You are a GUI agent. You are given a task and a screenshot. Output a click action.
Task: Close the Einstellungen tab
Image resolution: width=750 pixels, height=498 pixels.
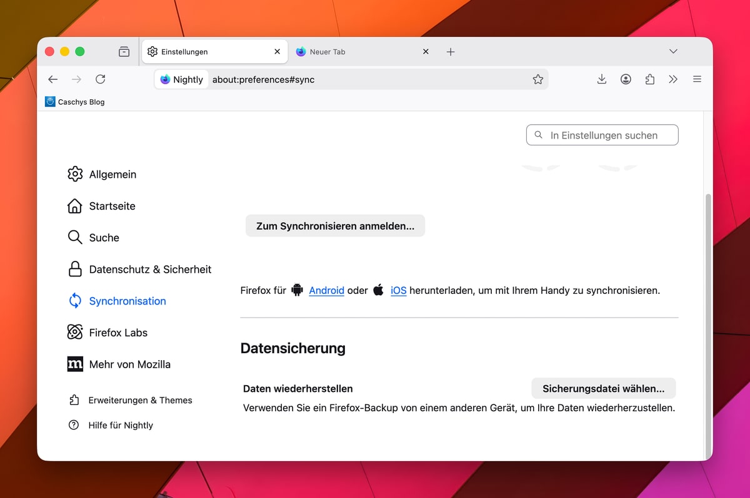[277, 52]
